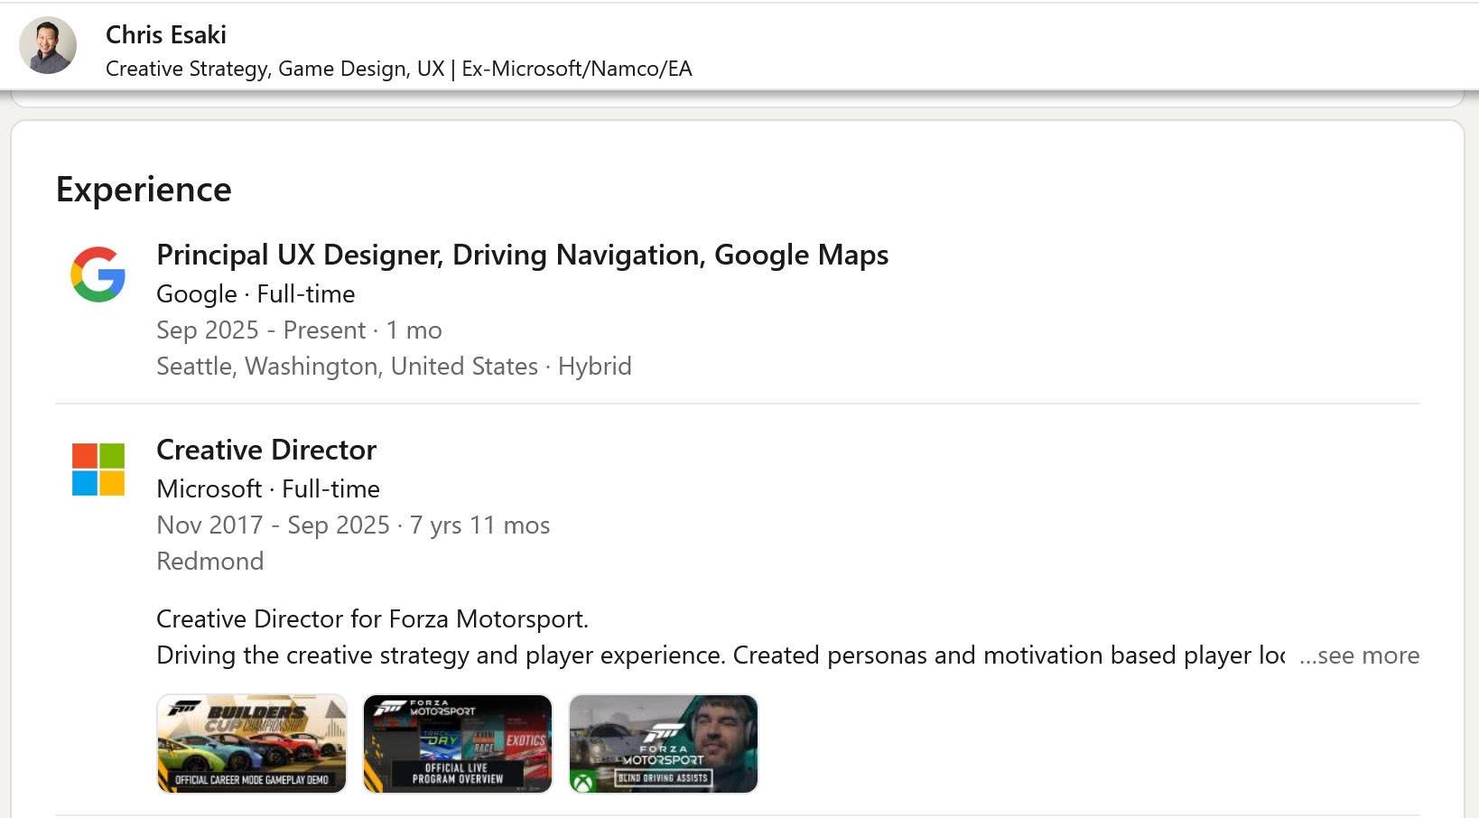Click "Microsoft · Full-time" company line

pos(268,489)
